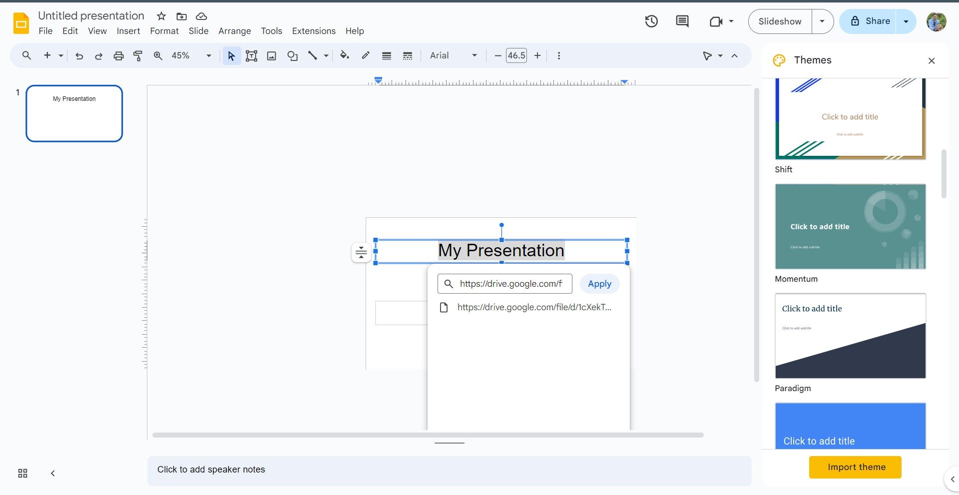
Task: Start the Slideshow
Action: (780, 21)
